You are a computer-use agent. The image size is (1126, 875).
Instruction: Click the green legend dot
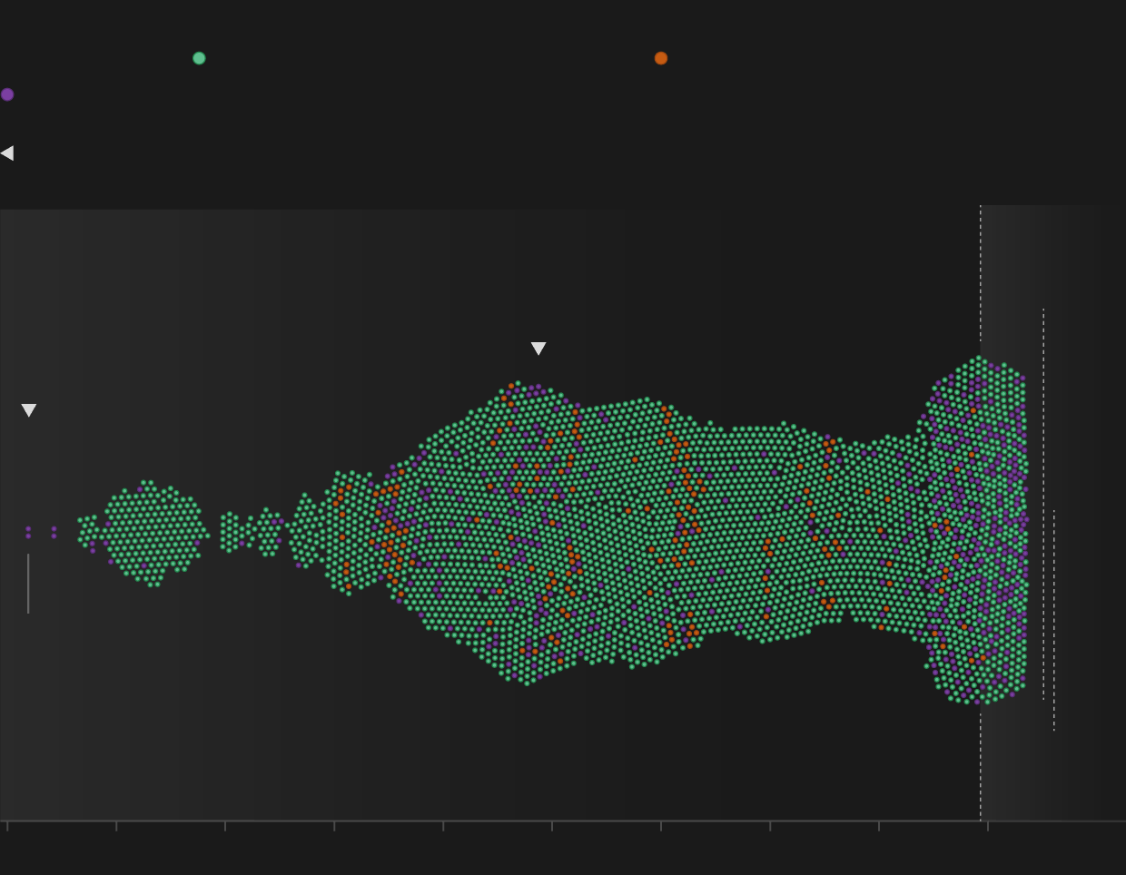[x=199, y=58]
